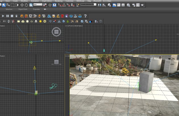Toggle the highlighted keyboard shortcut override button
The height and width of the screenshot is (116, 179).
tap(54, 5)
